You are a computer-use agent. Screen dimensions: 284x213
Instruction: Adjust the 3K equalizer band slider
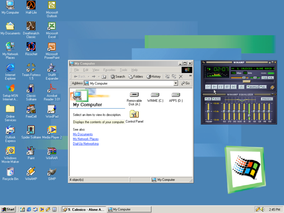click(249, 116)
